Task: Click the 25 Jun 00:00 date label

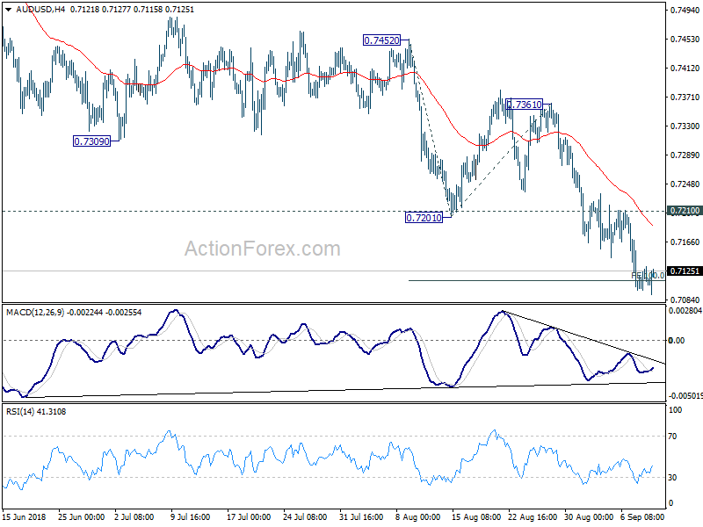Action: [81, 516]
